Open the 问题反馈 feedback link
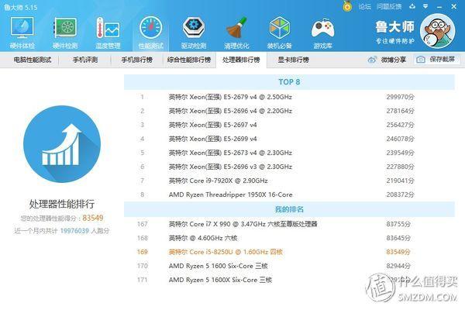Screen dimensions: 465x310 pos(389,6)
